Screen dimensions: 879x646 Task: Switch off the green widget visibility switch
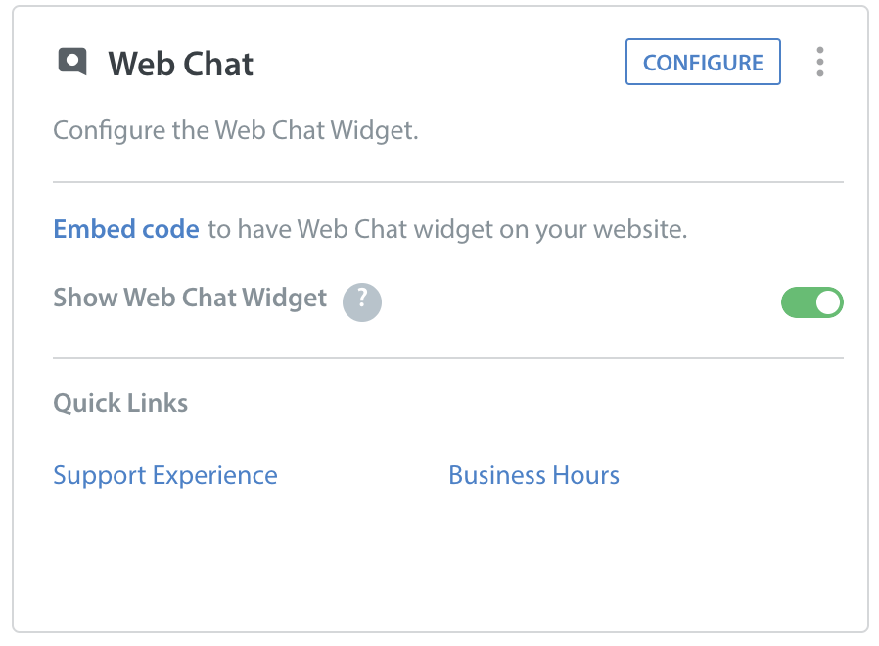click(x=812, y=302)
